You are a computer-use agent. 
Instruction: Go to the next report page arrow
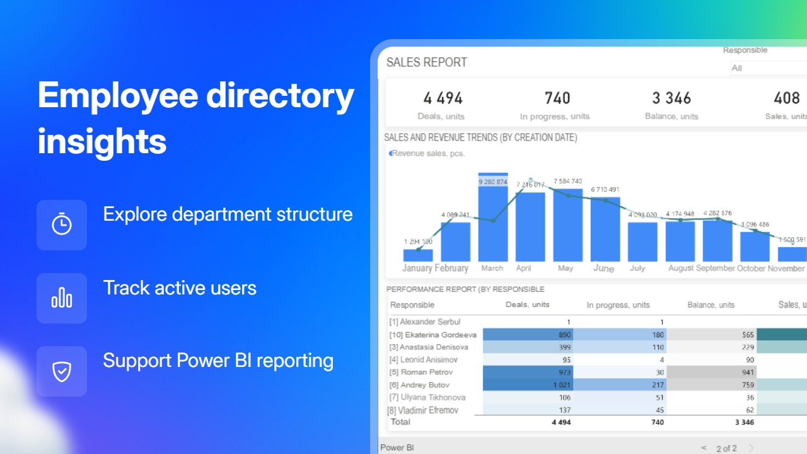(751, 448)
